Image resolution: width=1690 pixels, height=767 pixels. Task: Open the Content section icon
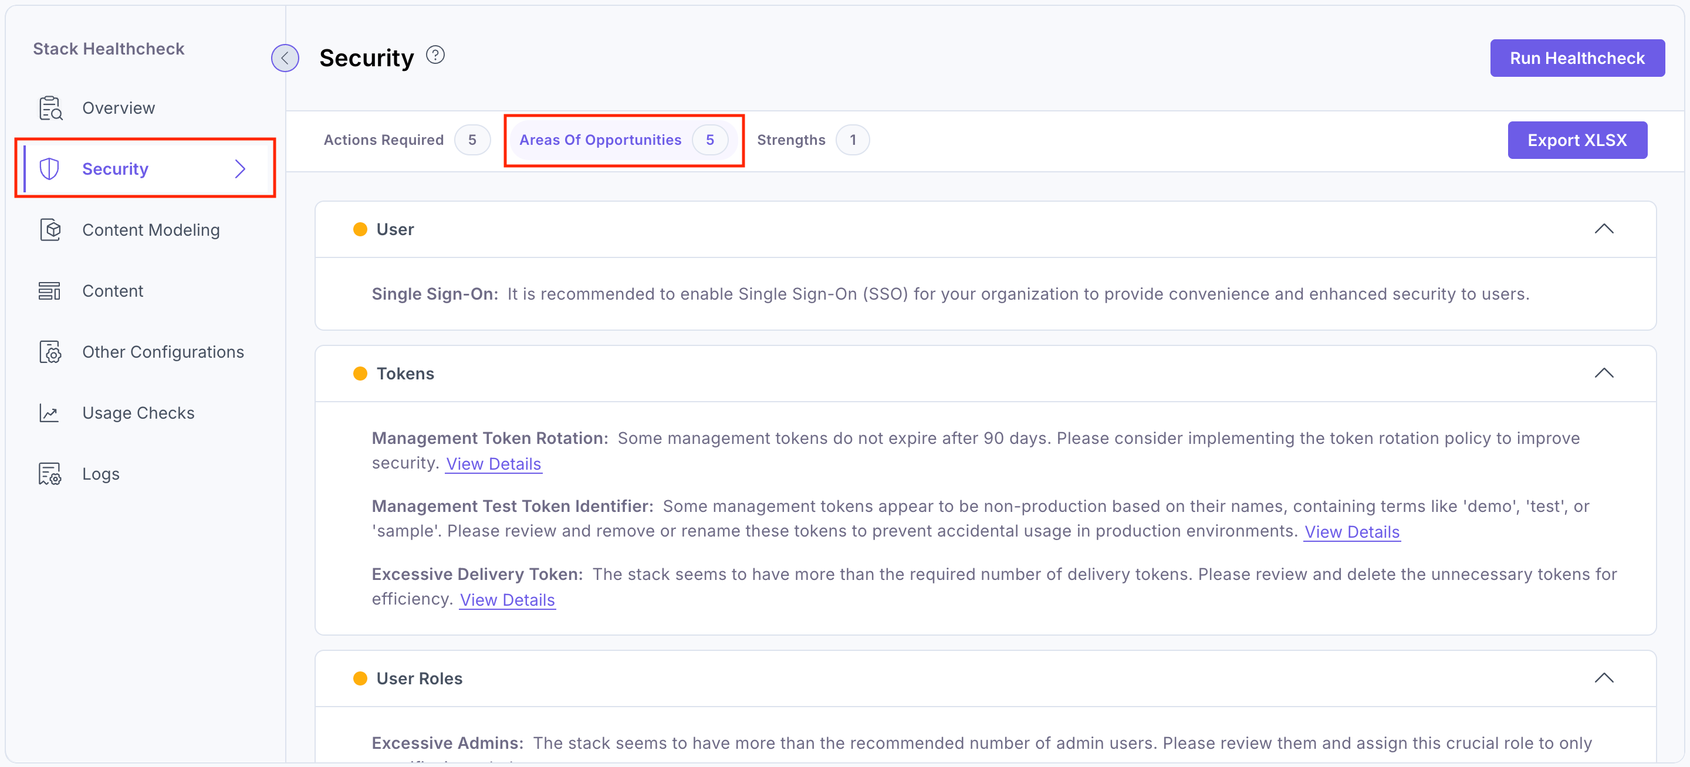[50, 290]
